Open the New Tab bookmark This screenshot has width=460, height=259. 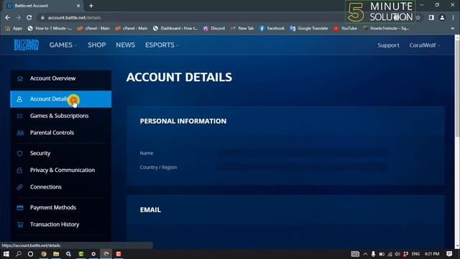click(x=242, y=29)
